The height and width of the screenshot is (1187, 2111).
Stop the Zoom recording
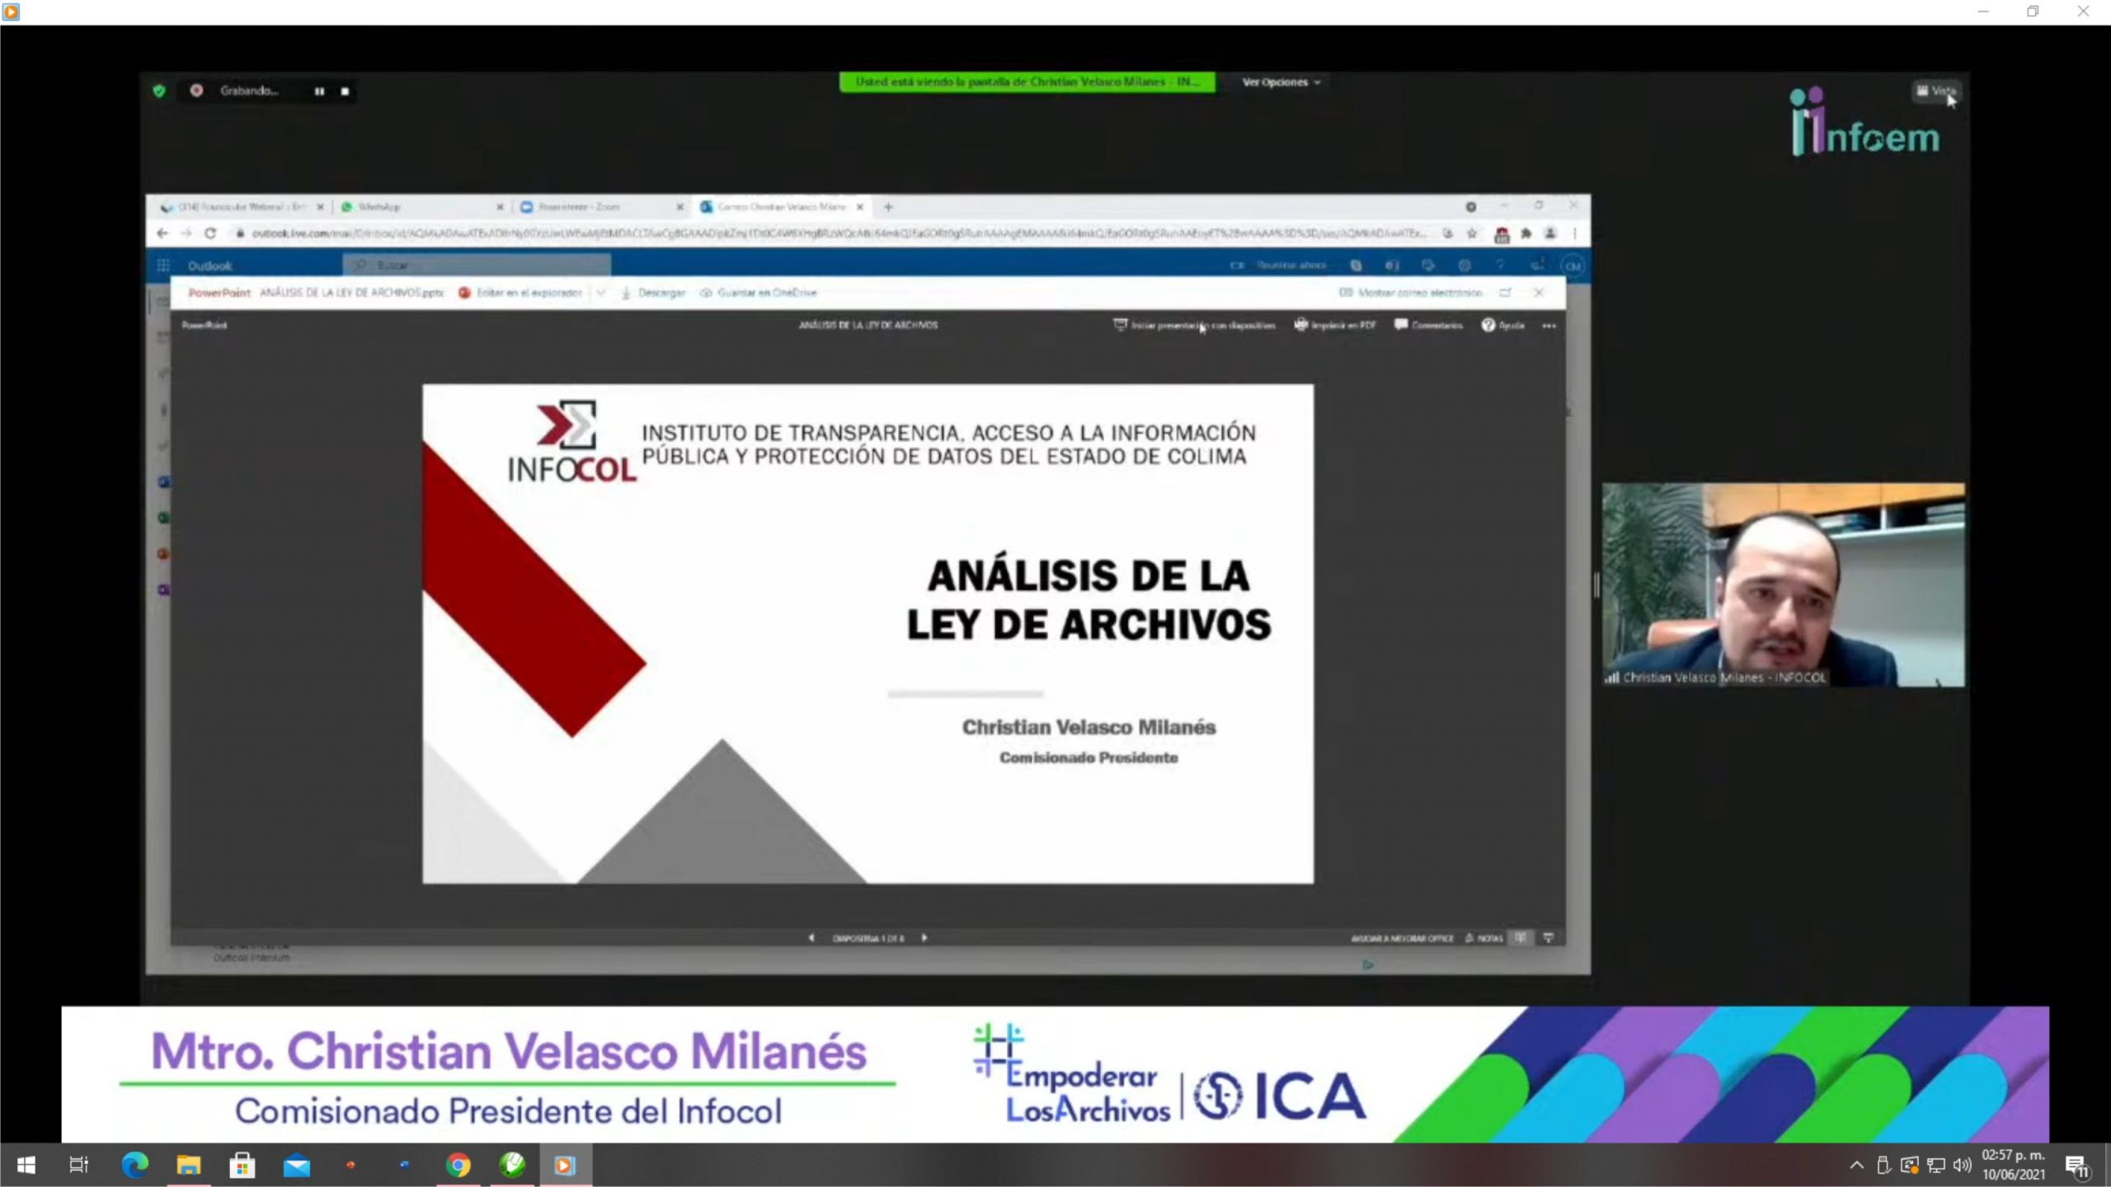345,91
